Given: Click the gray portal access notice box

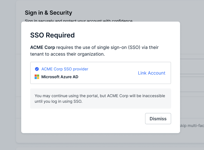Looking at the screenshot, I should tap(101, 99).
